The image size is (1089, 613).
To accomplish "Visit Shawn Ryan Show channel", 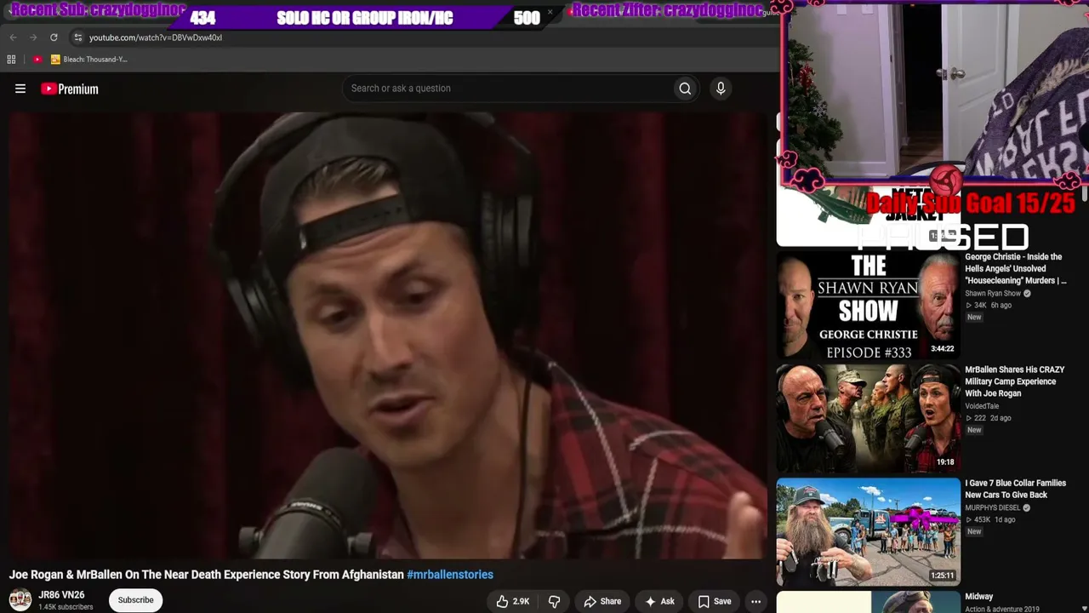I will pos(993,294).
